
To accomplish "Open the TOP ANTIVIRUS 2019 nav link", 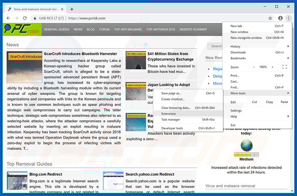I will [161, 30].
